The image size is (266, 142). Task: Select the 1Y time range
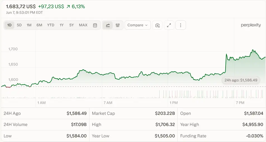62,25
